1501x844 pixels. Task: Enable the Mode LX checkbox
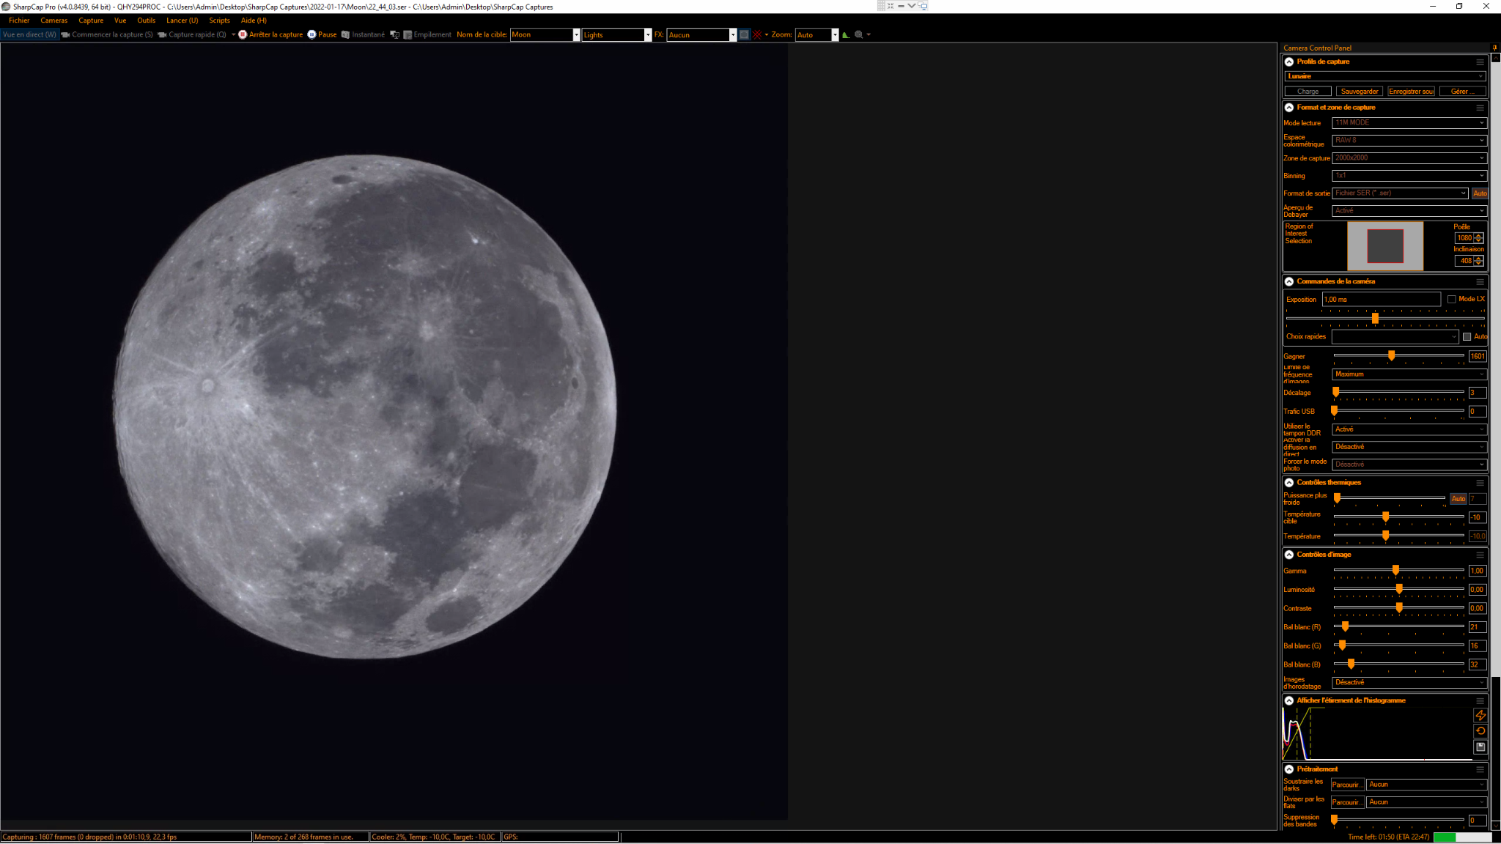coord(1451,299)
